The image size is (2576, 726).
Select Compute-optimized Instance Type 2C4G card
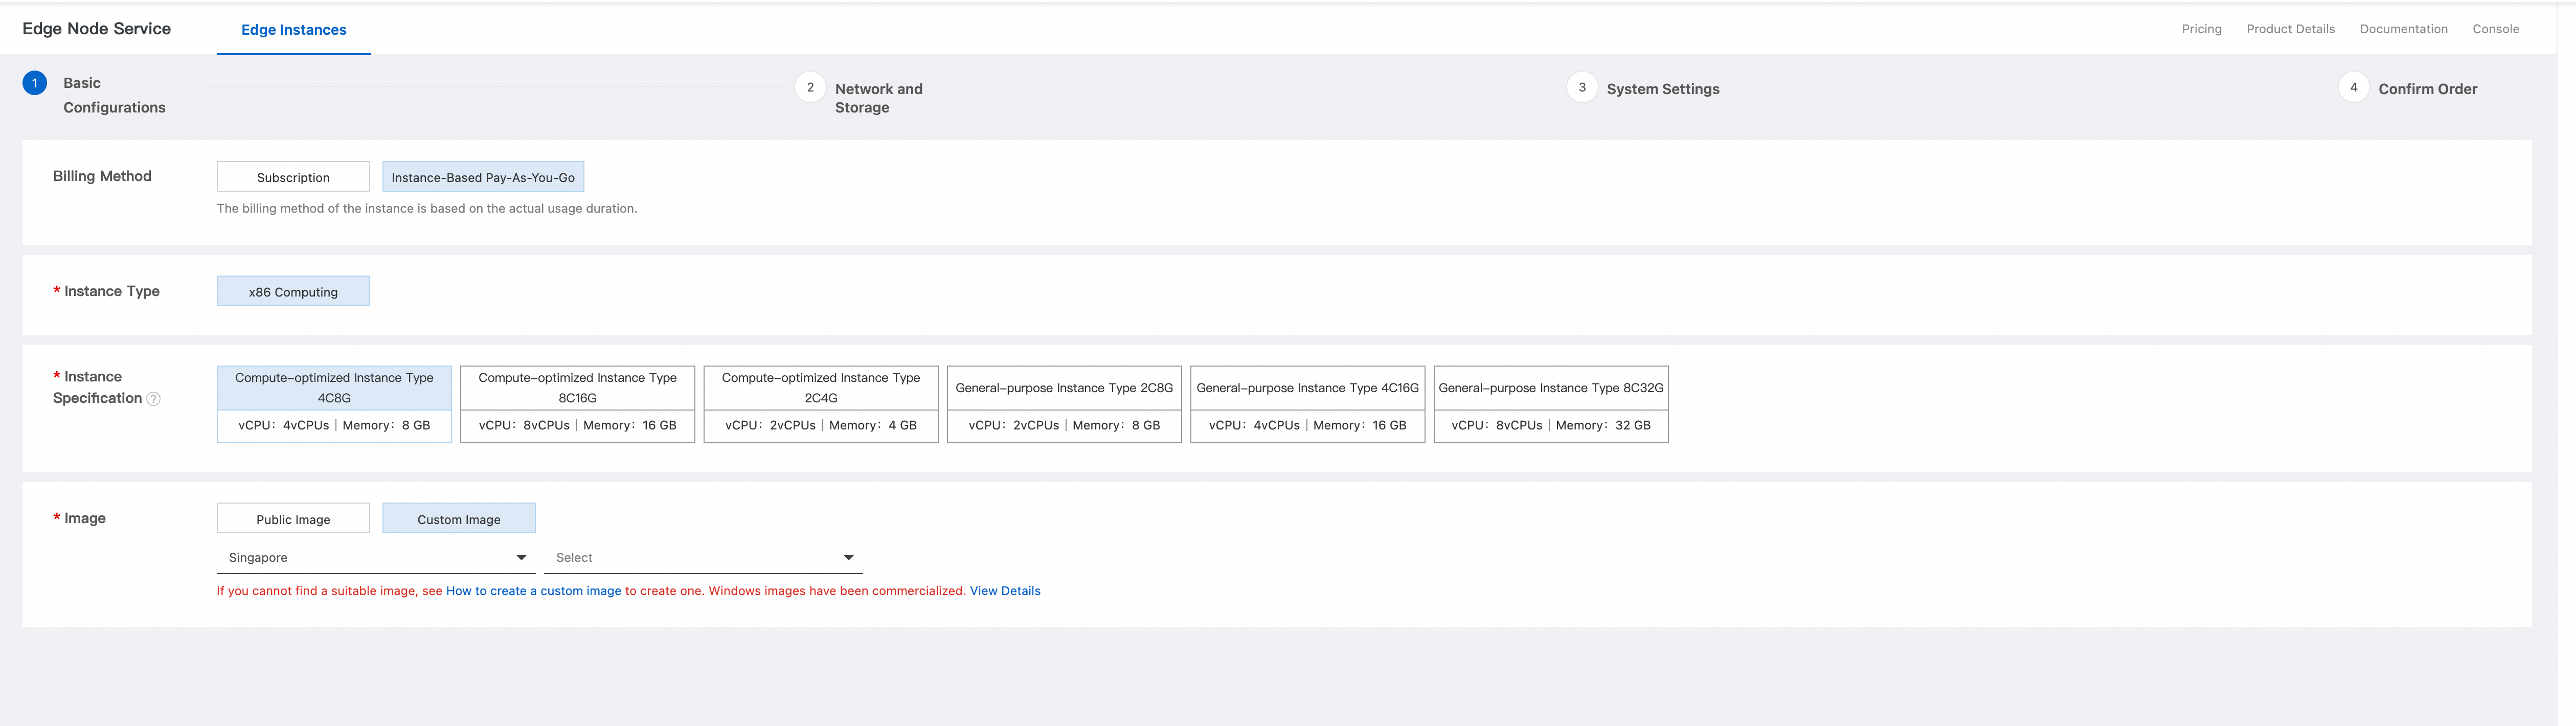pyautogui.click(x=820, y=404)
